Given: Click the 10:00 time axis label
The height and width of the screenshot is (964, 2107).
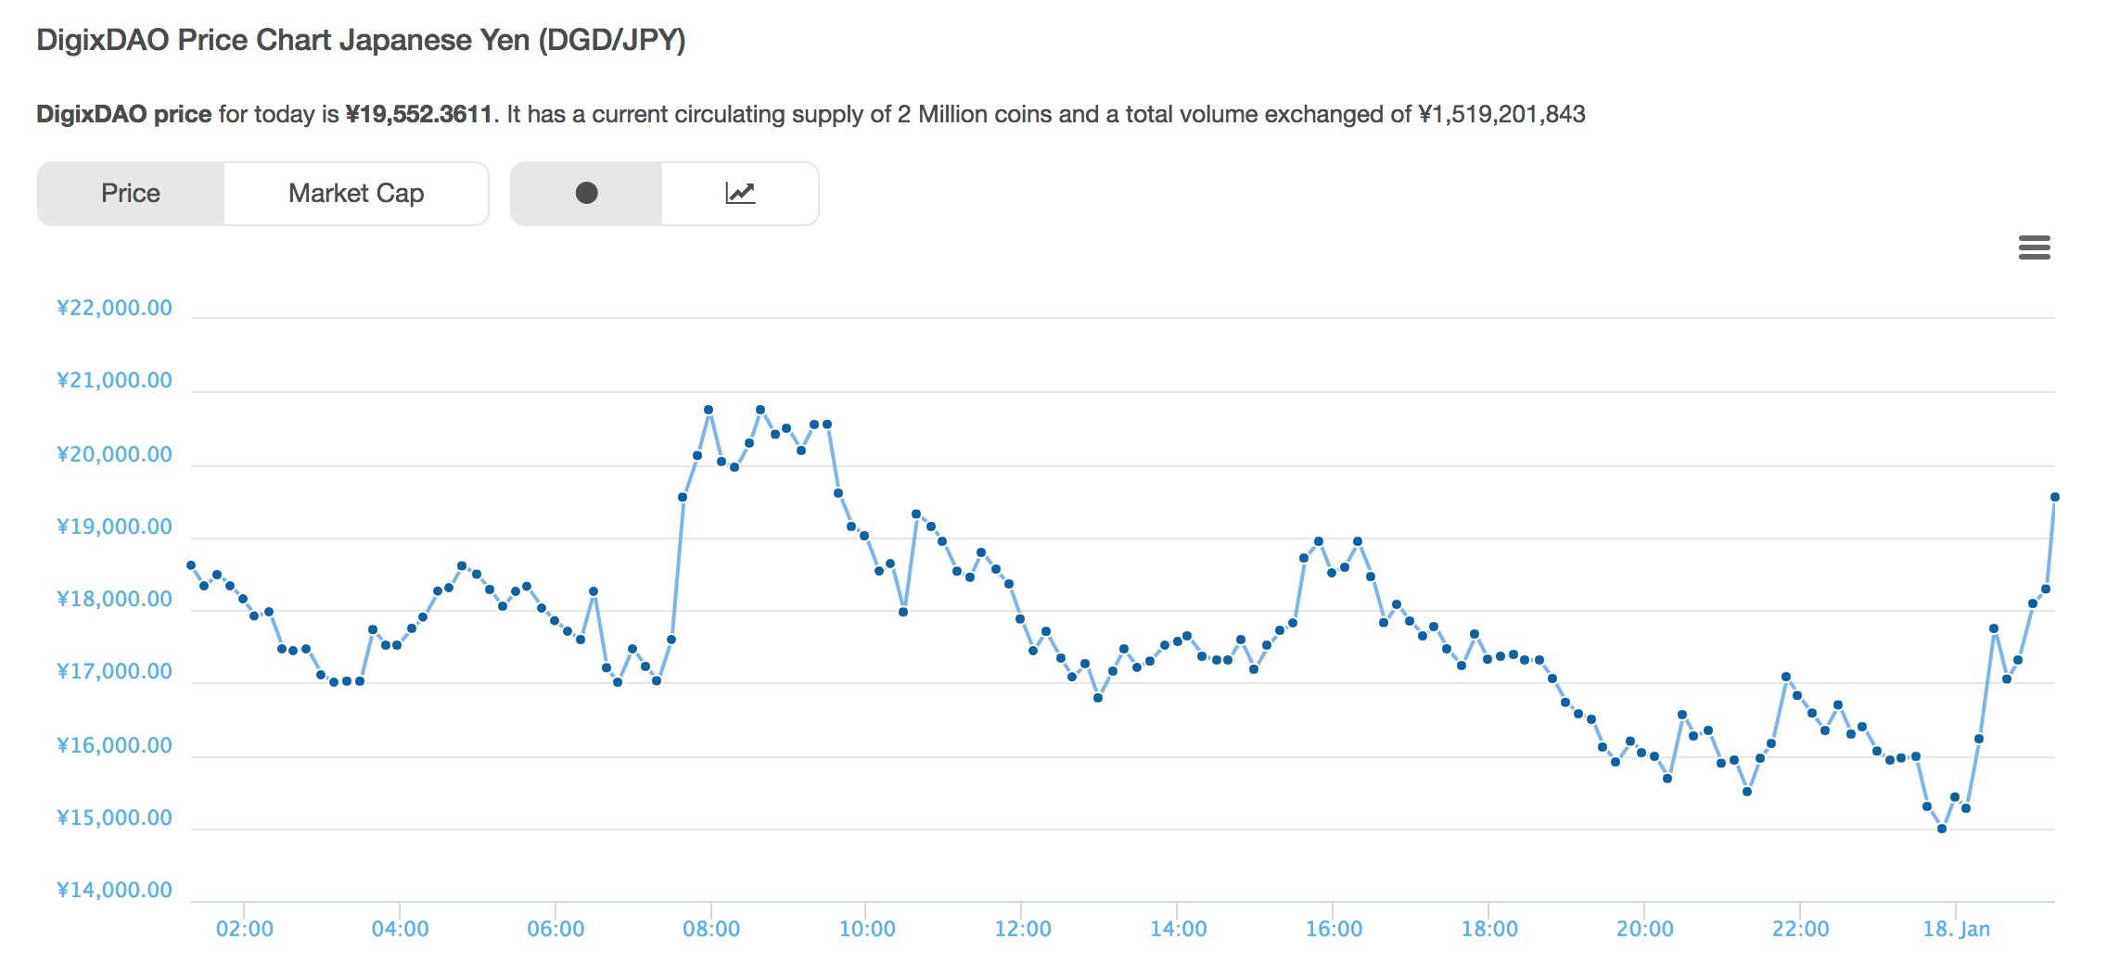Looking at the screenshot, I should 867,929.
